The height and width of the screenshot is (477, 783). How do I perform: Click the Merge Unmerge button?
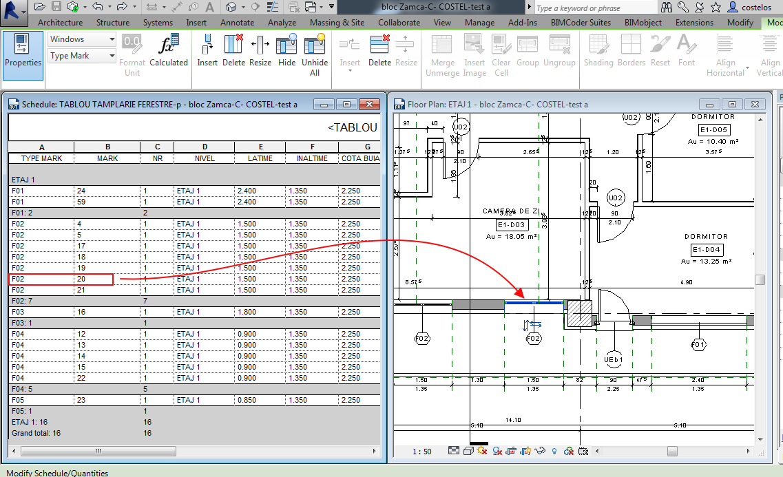442,54
